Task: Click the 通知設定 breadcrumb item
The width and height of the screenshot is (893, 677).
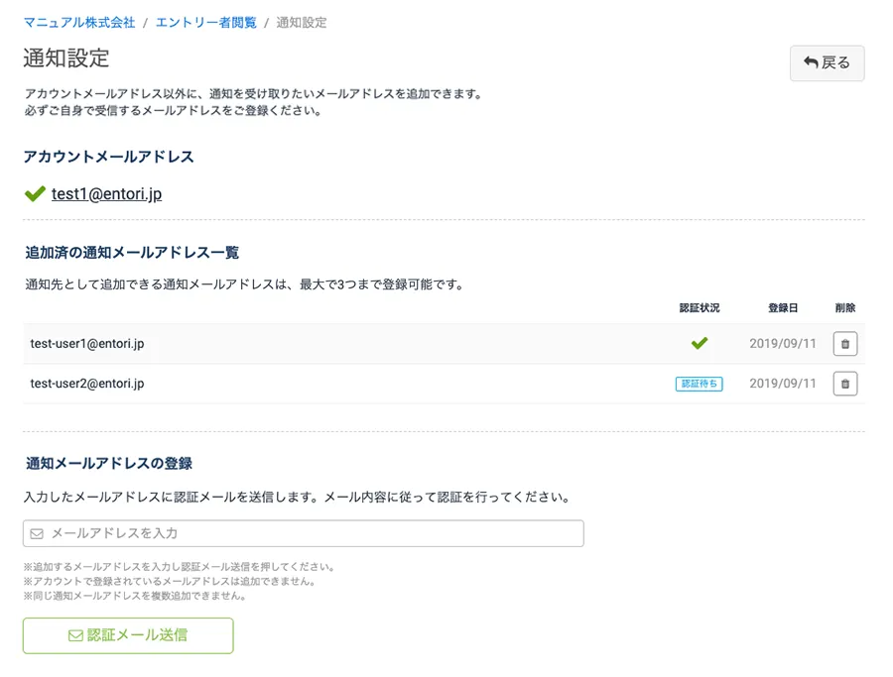Action: [x=302, y=22]
